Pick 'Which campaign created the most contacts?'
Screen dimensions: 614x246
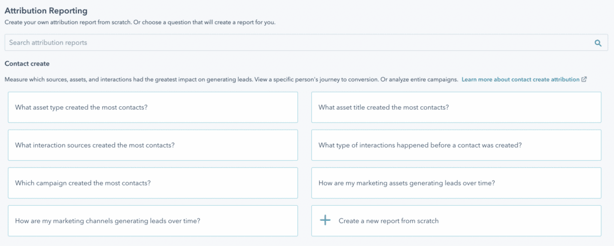tap(153, 183)
